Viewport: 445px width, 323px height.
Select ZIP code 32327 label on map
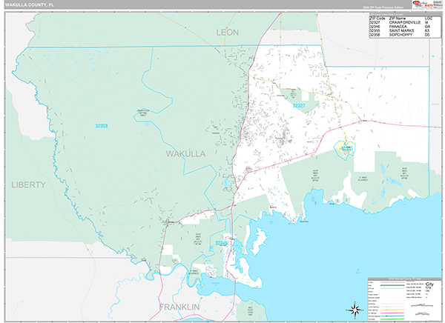pos(299,106)
